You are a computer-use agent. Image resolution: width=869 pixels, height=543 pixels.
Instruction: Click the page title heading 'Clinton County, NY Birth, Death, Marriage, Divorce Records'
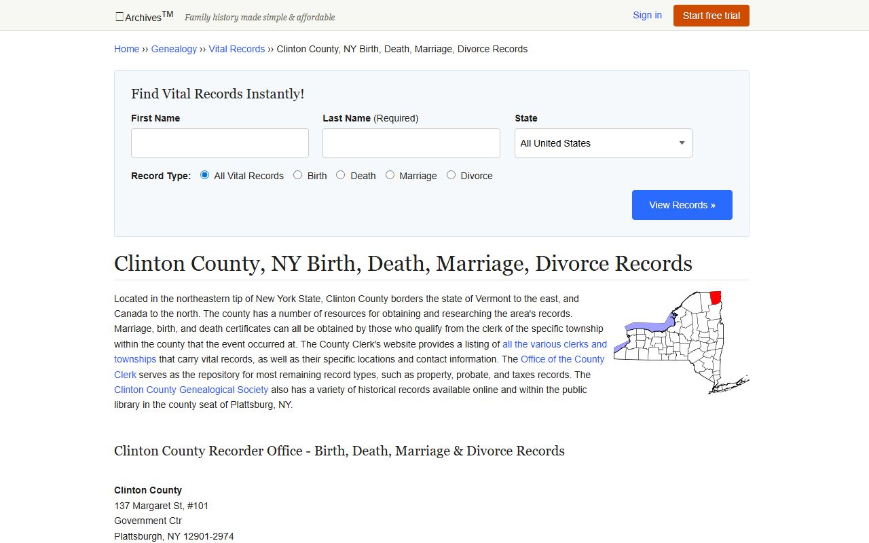point(403,263)
